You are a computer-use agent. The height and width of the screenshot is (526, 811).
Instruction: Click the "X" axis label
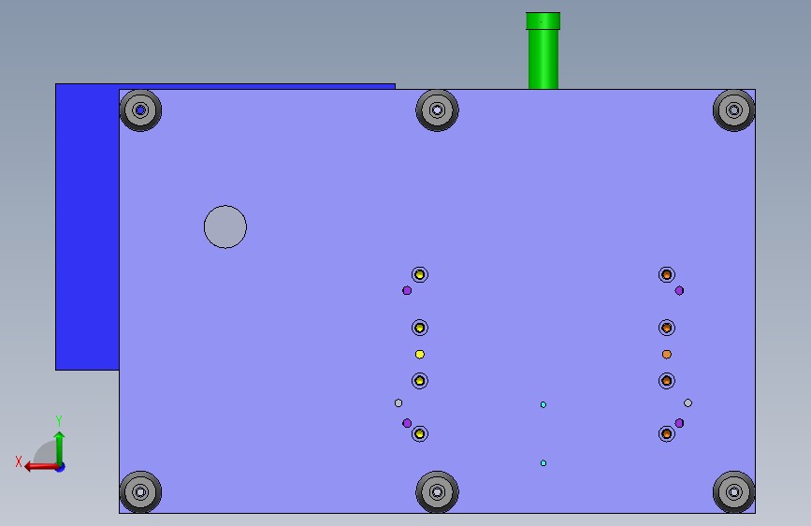tap(19, 461)
